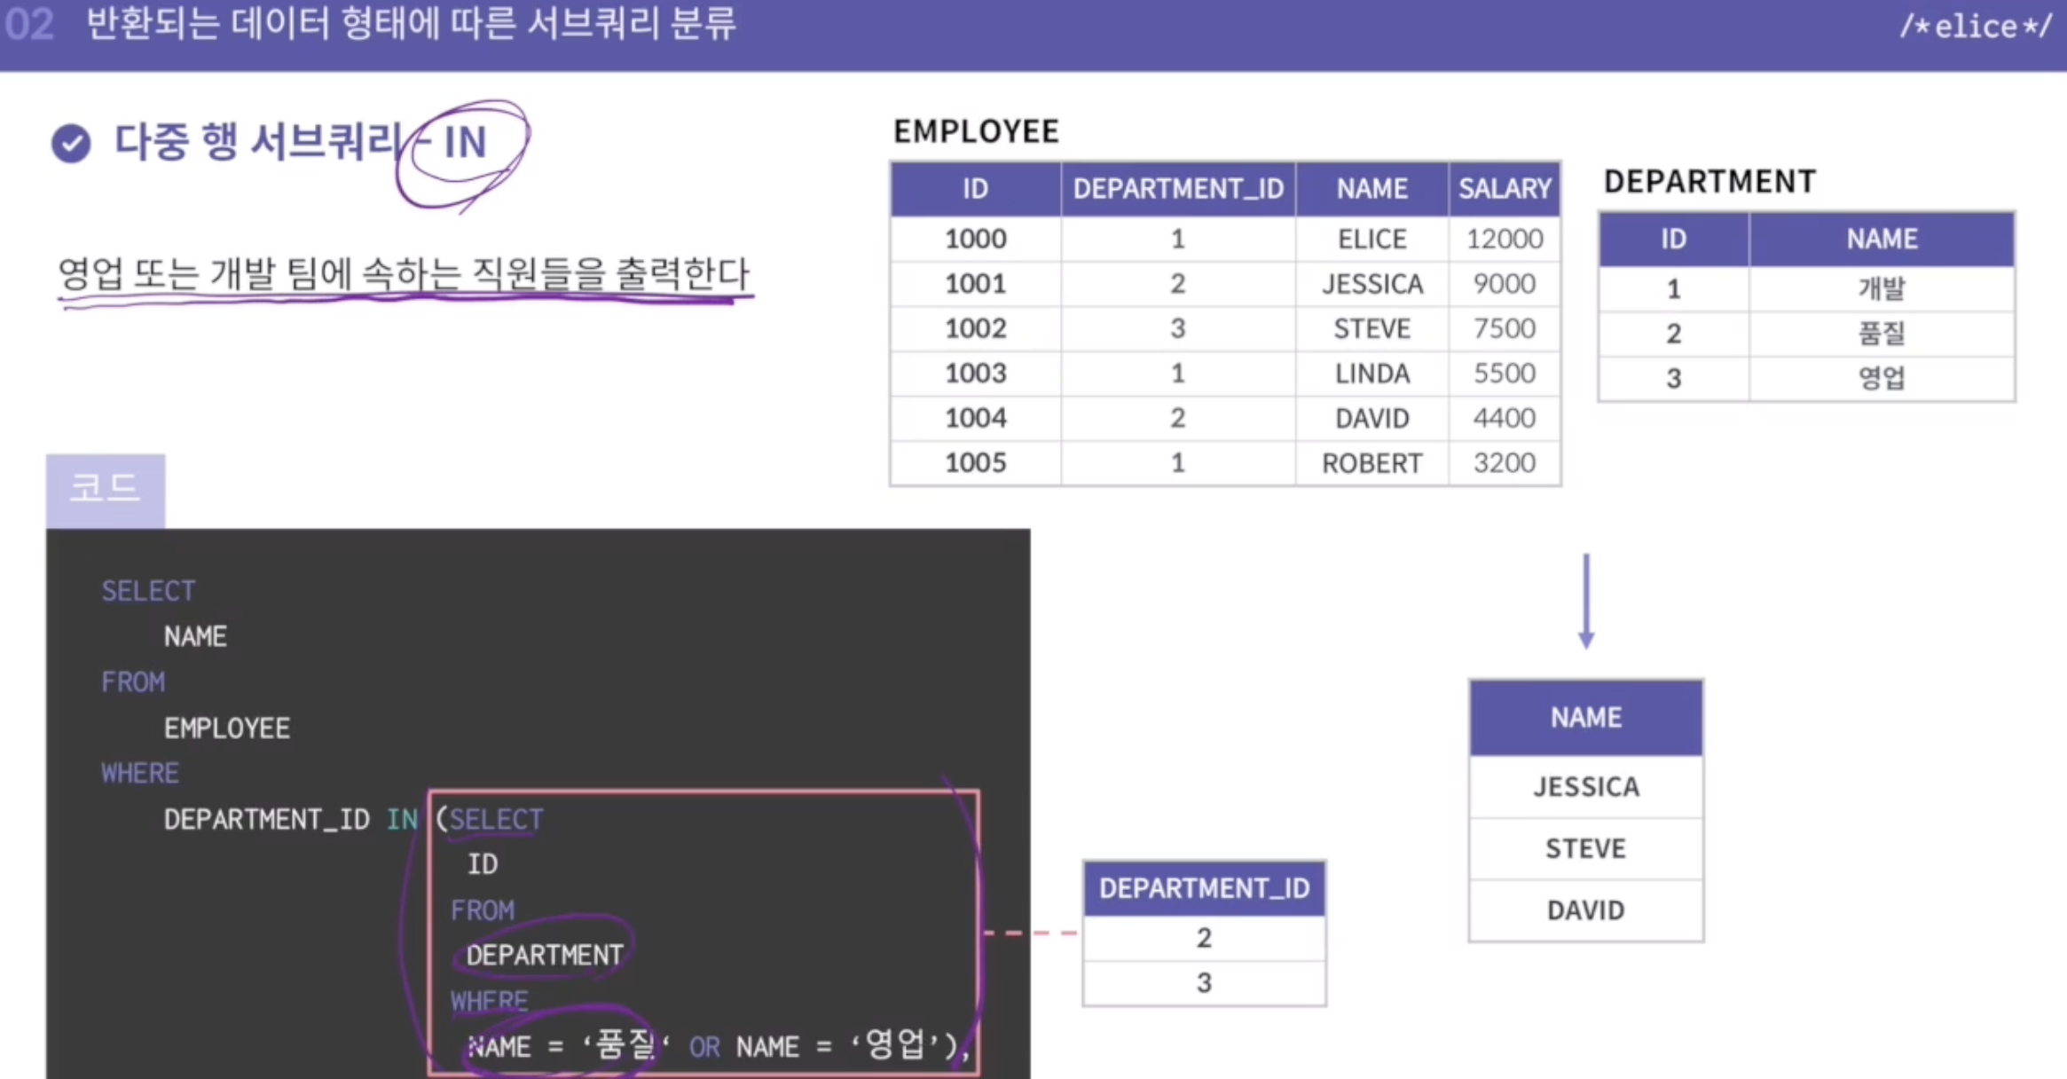Click the checkmark icon beside 다중 행 서브쿼리
This screenshot has height=1079, width=2067.
point(71,144)
